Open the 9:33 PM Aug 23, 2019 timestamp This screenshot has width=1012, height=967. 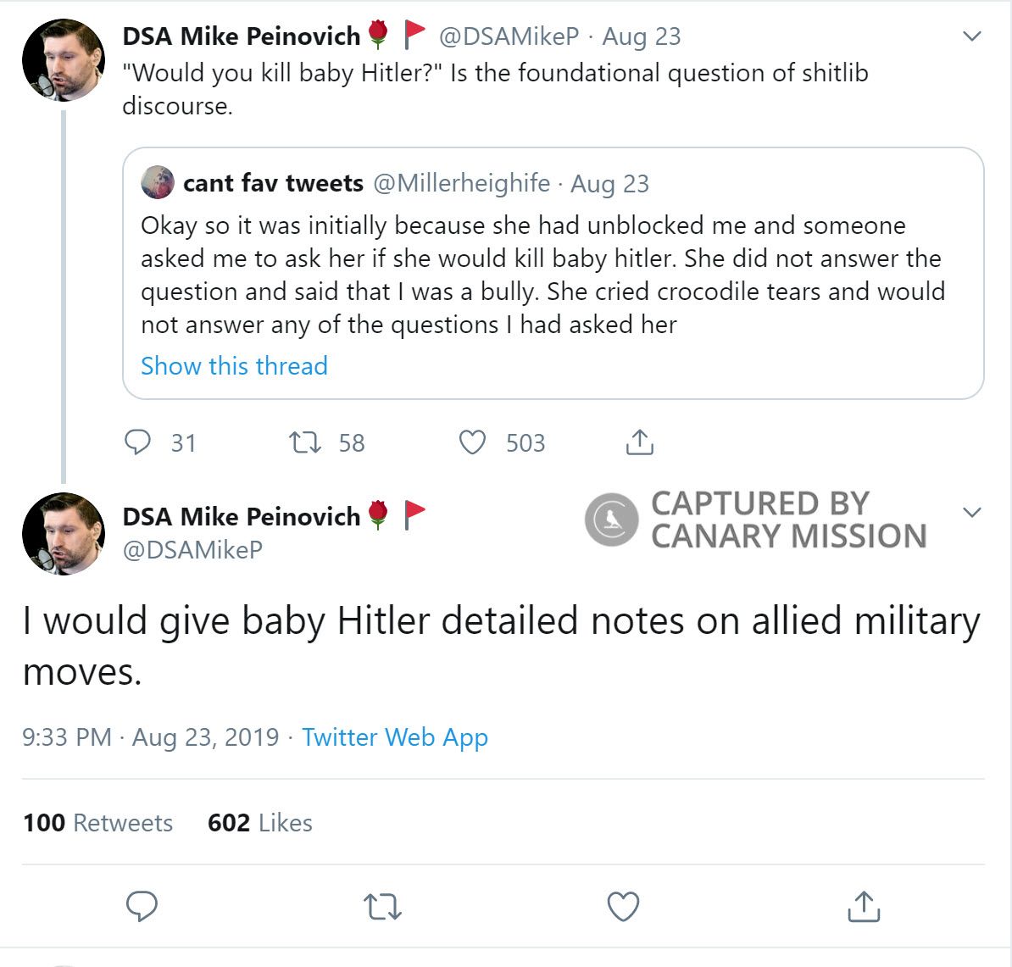tap(150, 737)
